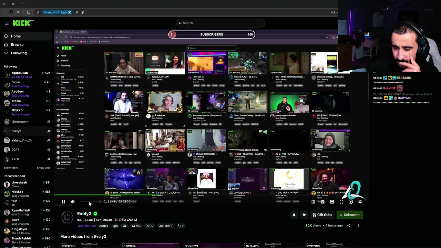Image resolution: width=441 pixels, height=248 pixels.
Task: Select the Arabic tag
Action: [104, 226]
